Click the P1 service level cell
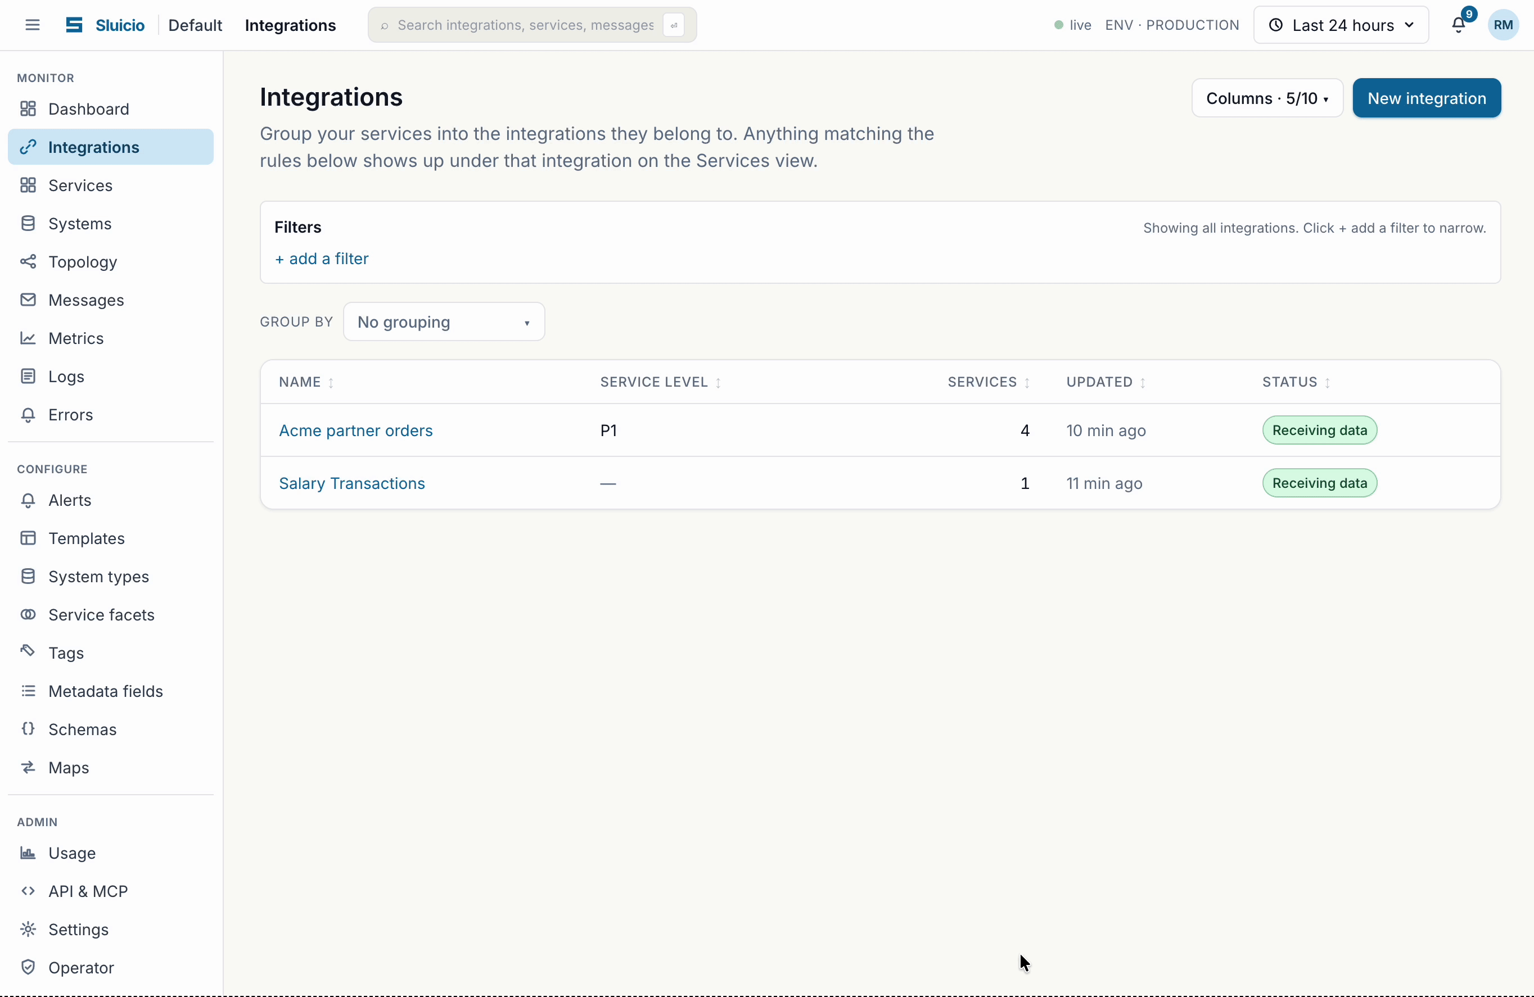This screenshot has height=997, width=1534. [608, 430]
